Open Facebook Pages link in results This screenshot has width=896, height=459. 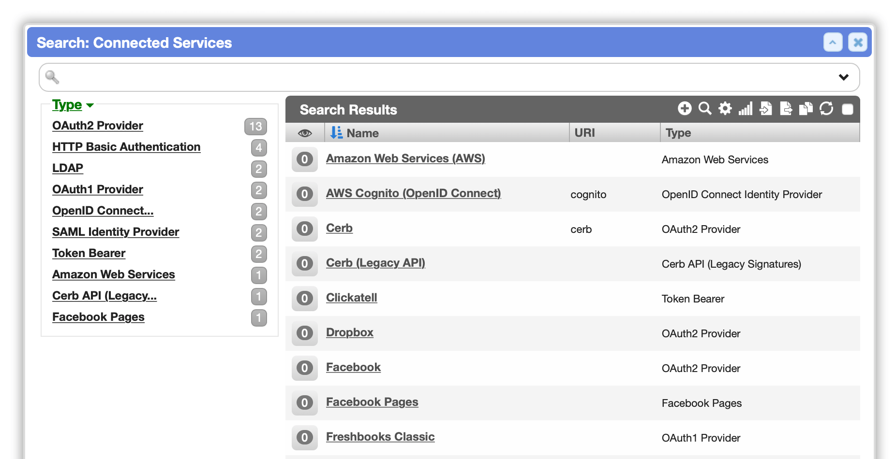tap(372, 402)
